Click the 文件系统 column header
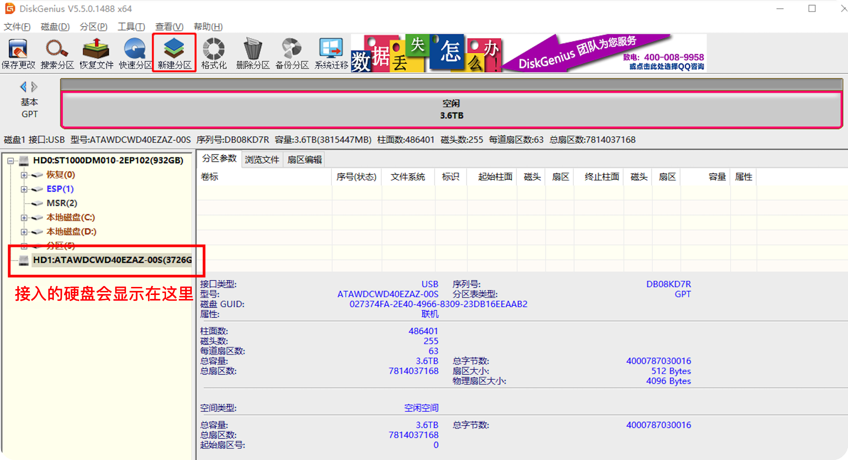848x460 pixels. click(408, 177)
